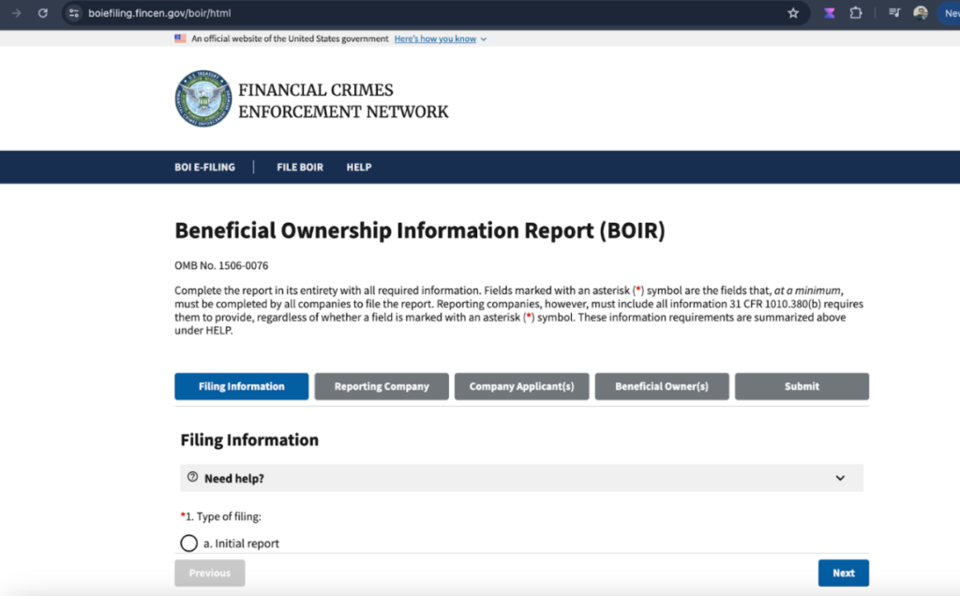Image resolution: width=960 pixels, height=596 pixels.
Task: Click the forward navigation arrow
Action: pos(16,13)
